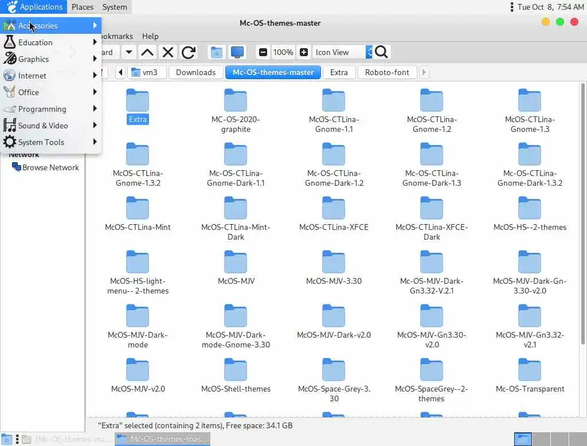Select McOS-MJV-Dark-mode folder
The image size is (587, 446).
click(138, 316)
